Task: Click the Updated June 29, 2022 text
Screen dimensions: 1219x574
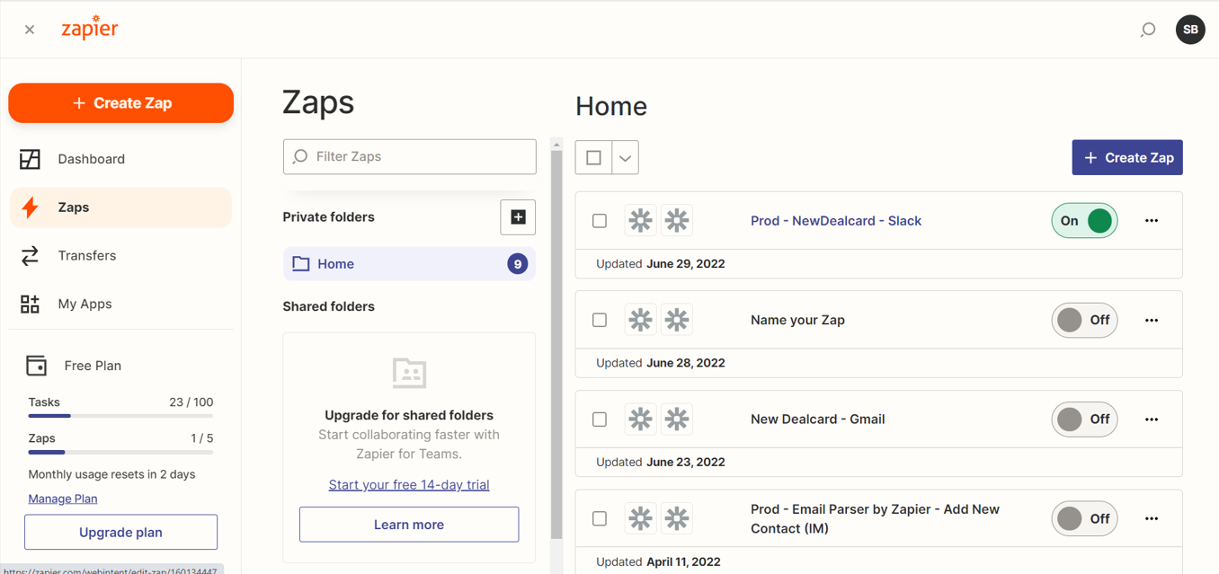Action: pyautogui.click(x=661, y=264)
